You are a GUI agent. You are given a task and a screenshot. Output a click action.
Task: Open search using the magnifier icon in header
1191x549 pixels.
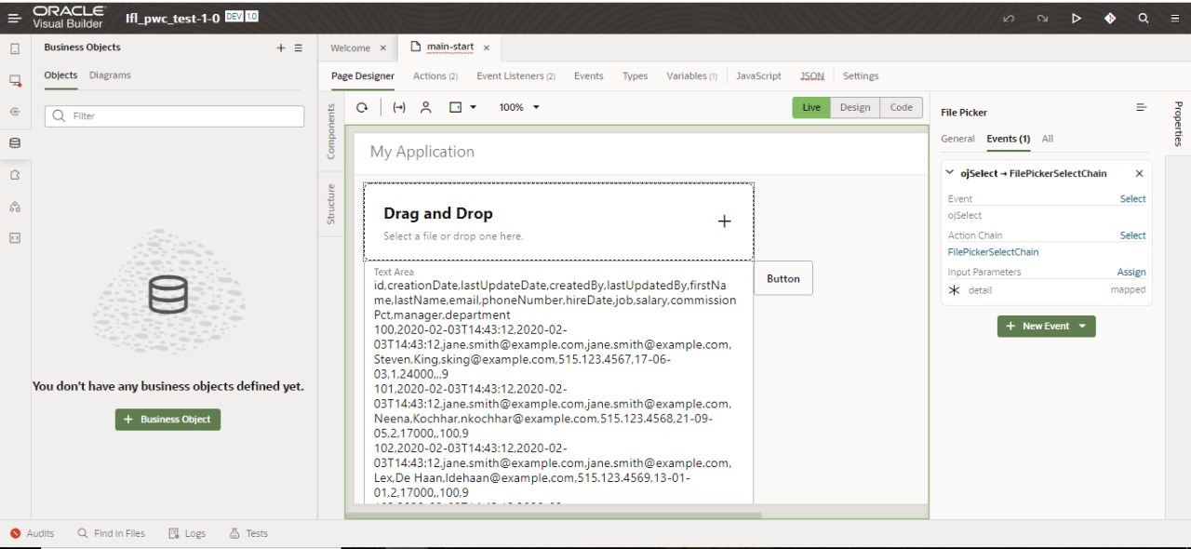click(1142, 17)
